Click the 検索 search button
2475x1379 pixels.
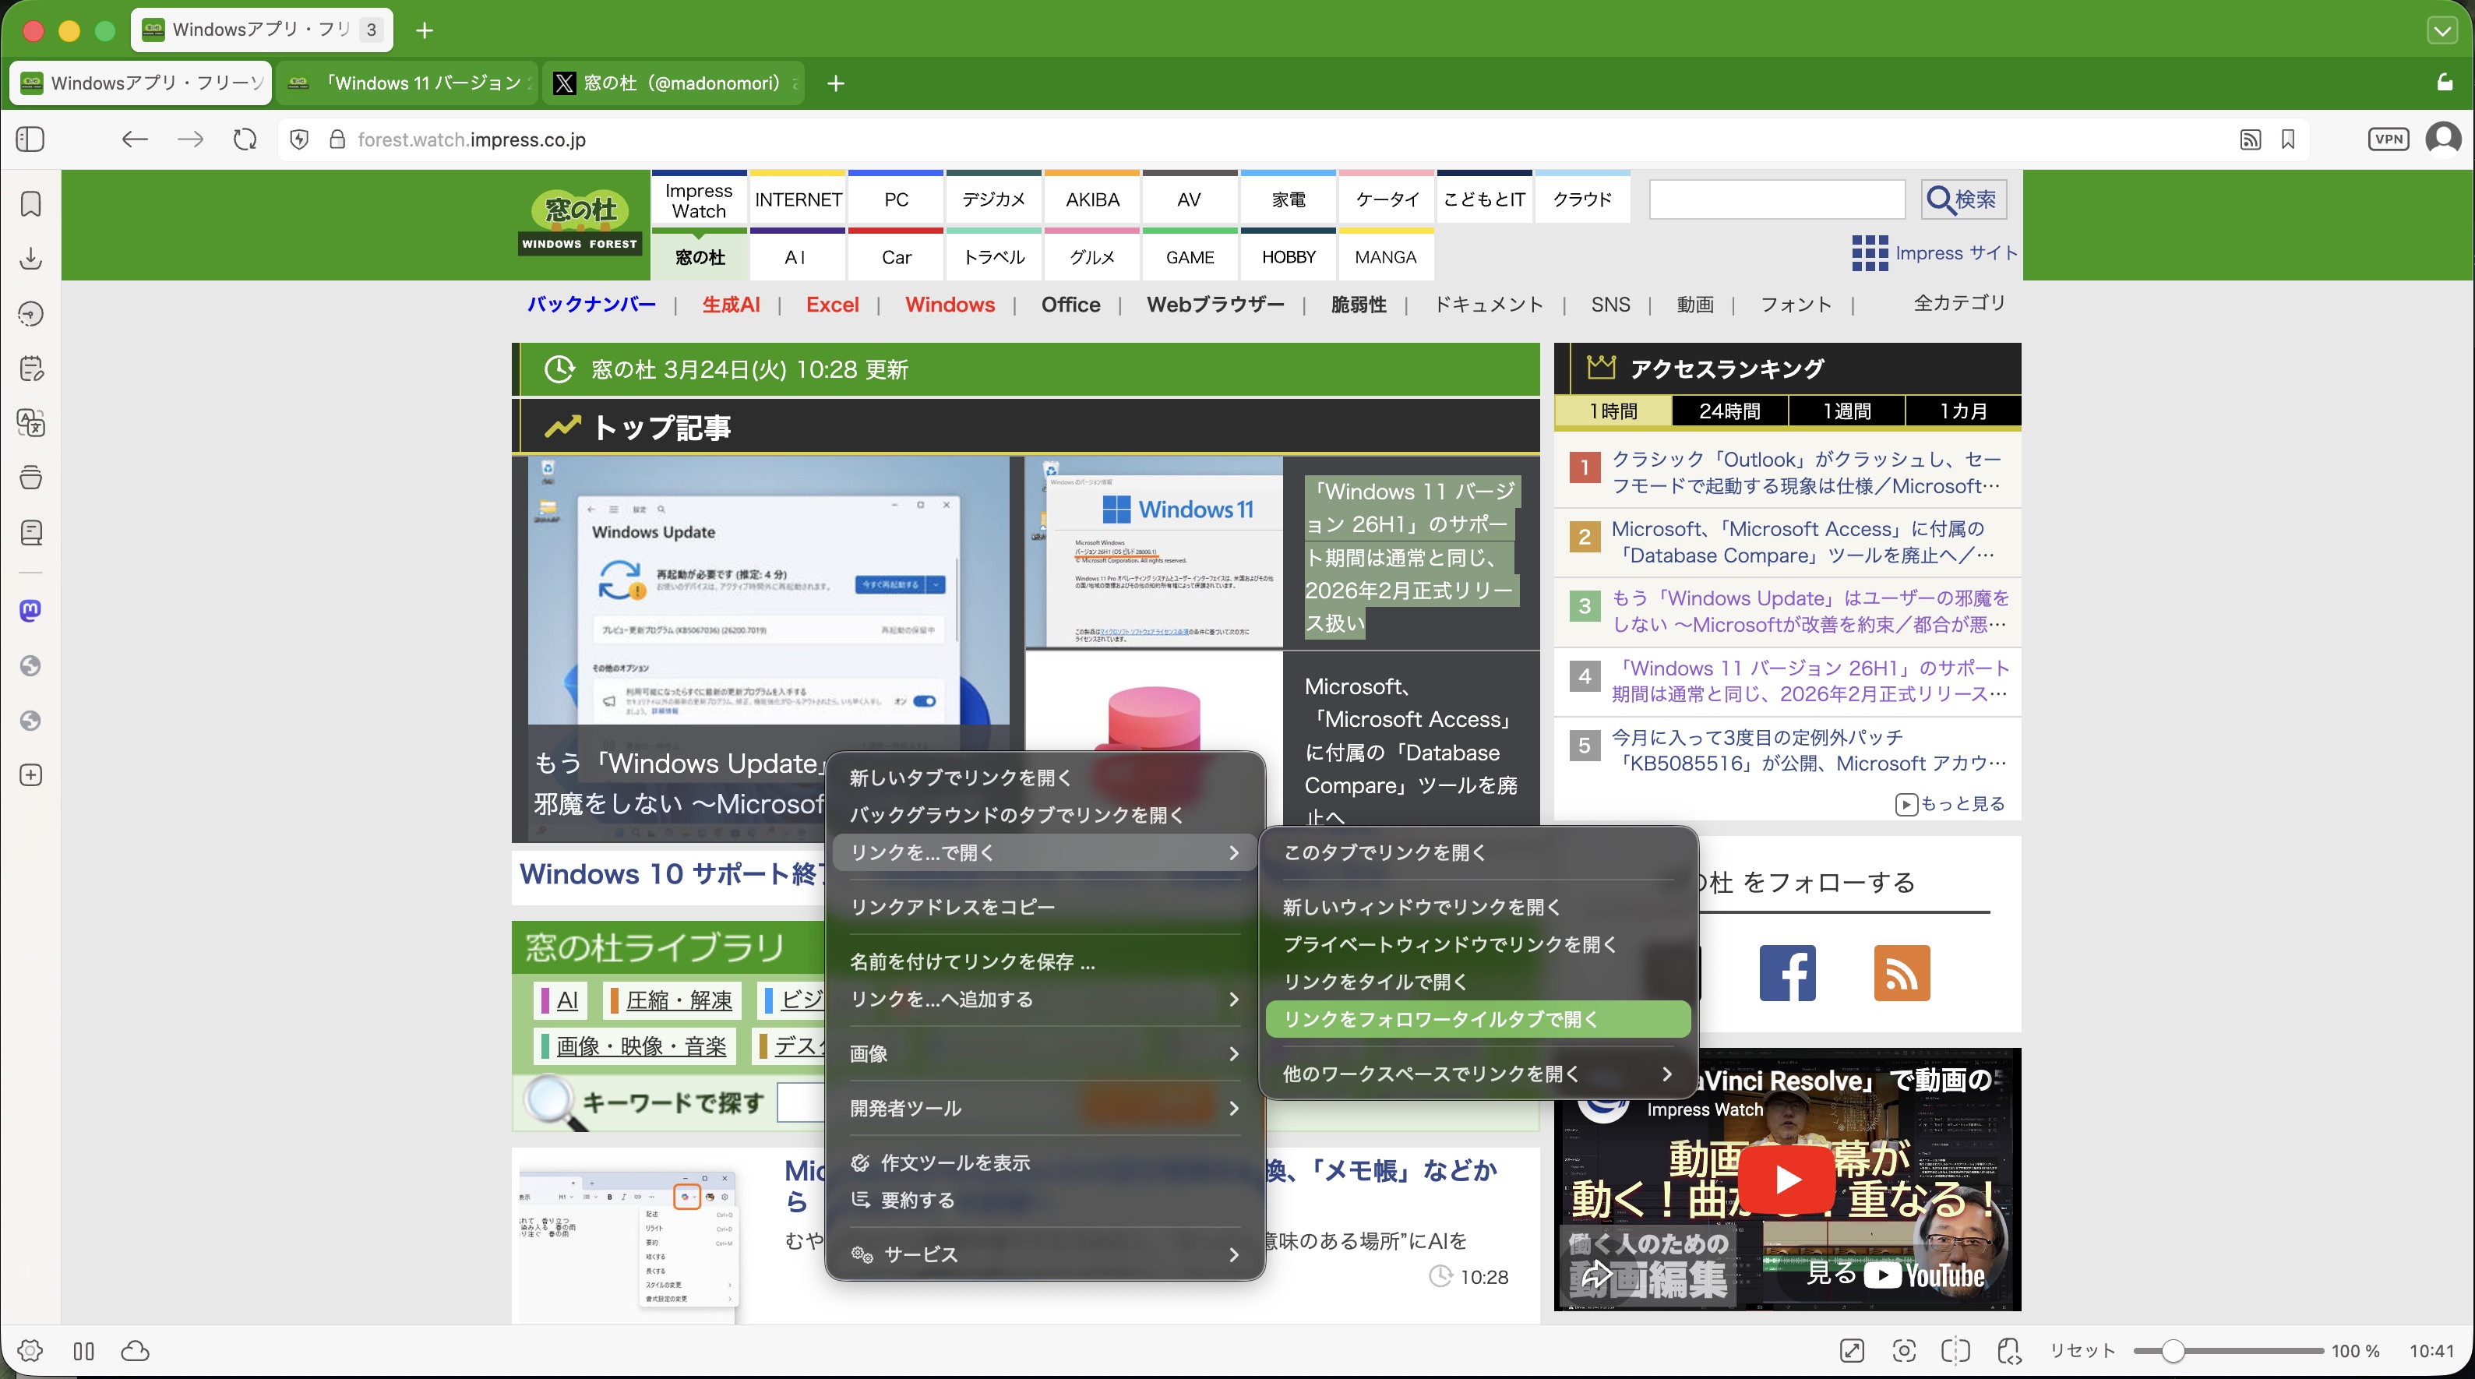[1963, 199]
